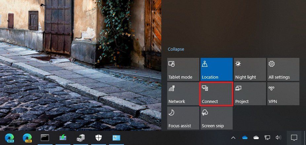The height and width of the screenshot is (145, 306).
Task: Click the white OneDrive cloud tray icon
Action: click(x=256, y=138)
